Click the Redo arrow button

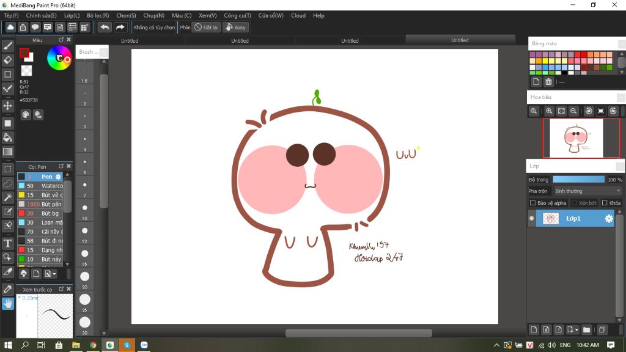click(x=120, y=27)
